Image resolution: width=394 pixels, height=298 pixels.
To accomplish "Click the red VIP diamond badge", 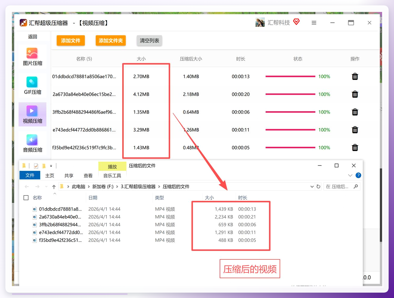I will pyautogui.click(x=296, y=22).
